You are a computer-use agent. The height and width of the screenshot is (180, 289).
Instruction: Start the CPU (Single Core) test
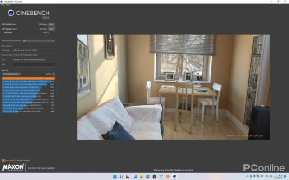[x=51, y=29]
